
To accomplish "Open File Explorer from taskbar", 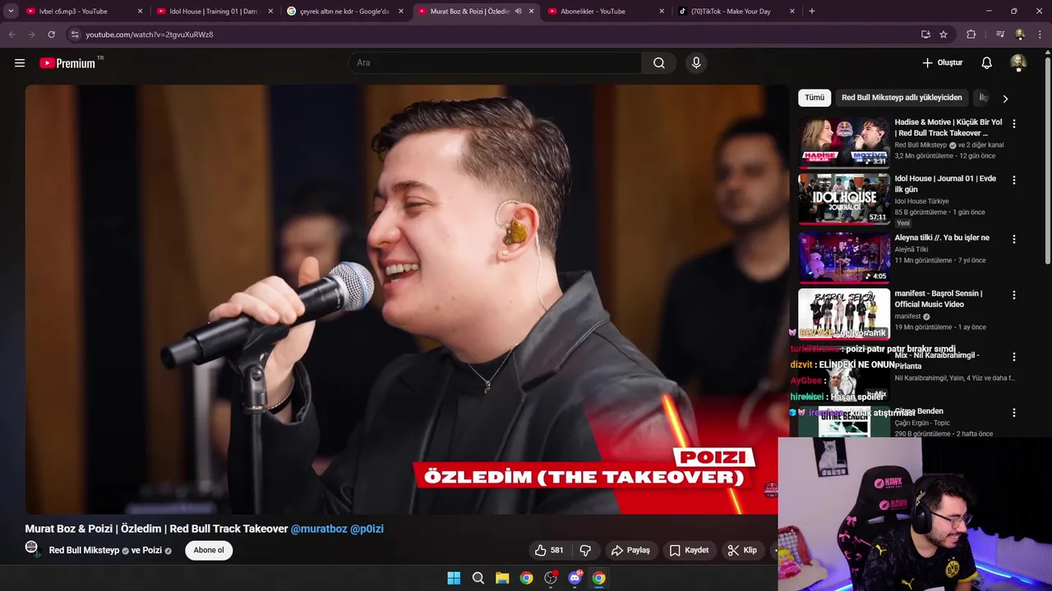I will (502, 578).
